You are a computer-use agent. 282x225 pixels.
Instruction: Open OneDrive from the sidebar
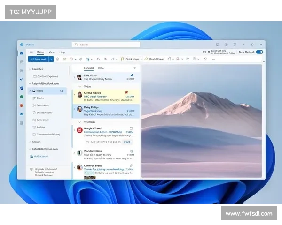pyautogui.click(x=22, y=114)
